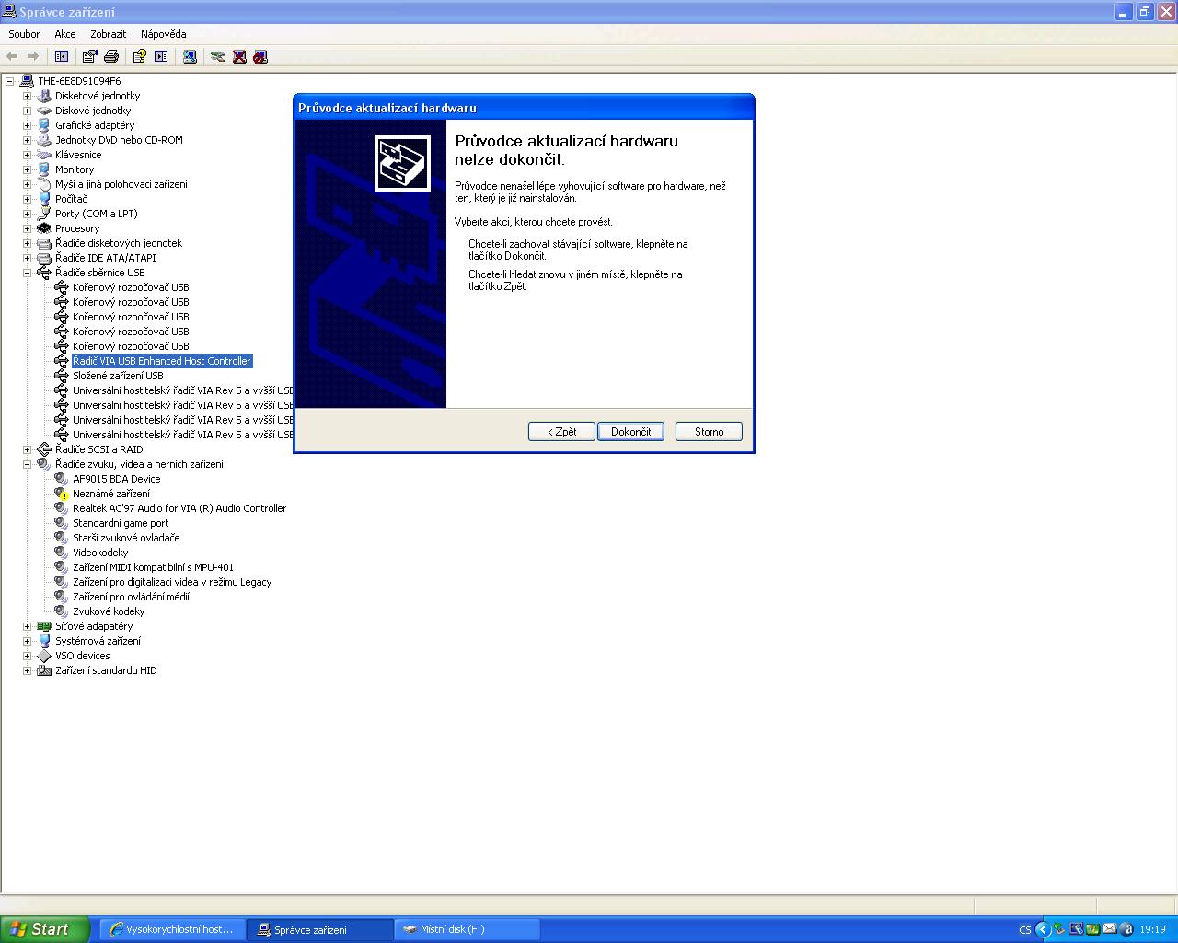The width and height of the screenshot is (1178, 943).
Task: Expand the Řadiče IDE ATA/ATAPI node
Action: 27,258
